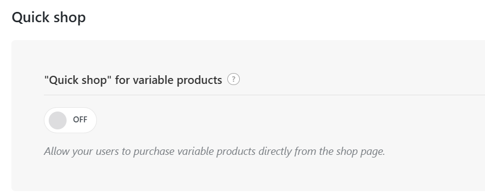Select the "Quick shop" for variable products label
Viewport: 485px width, 196px height.
coord(133,80)
